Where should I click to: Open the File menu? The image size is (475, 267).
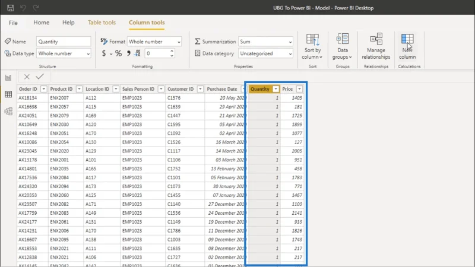(x=13, y=23)
